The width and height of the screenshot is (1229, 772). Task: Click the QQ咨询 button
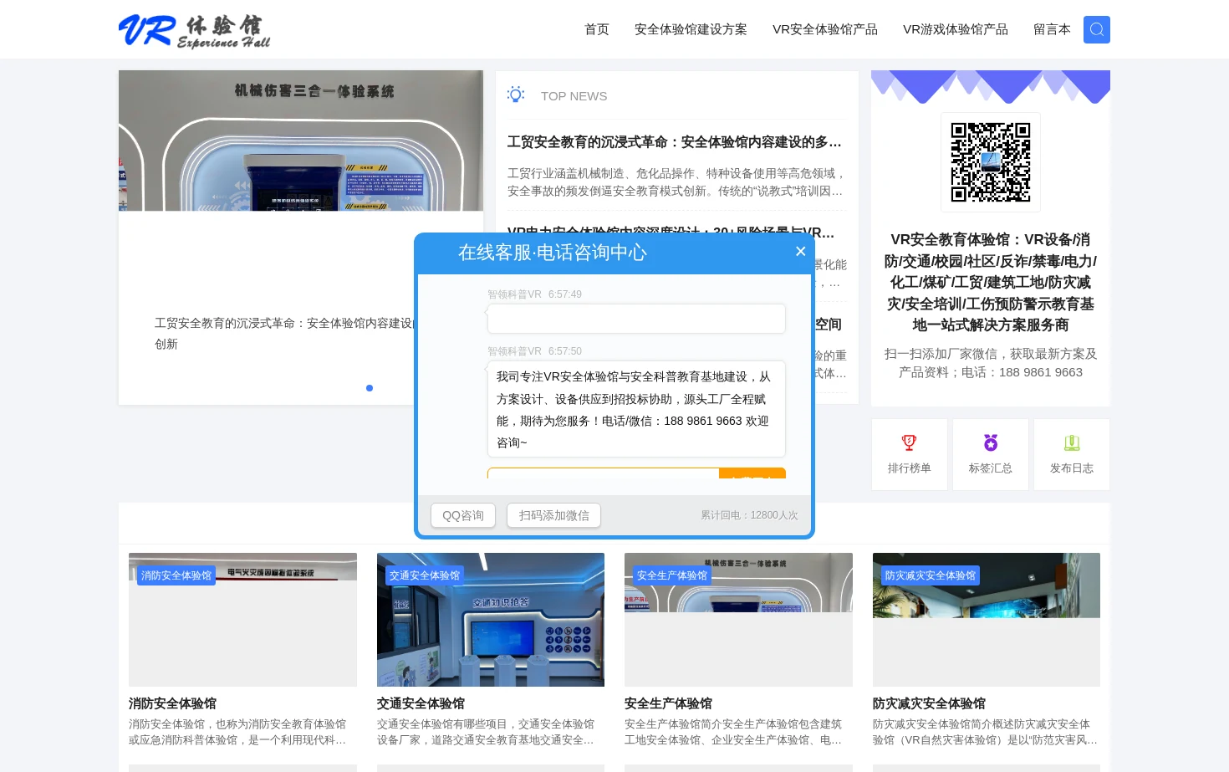pyautogui.click(x=463, y=515)
